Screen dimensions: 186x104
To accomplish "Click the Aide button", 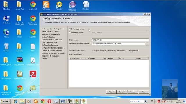I will coord(144,92).
